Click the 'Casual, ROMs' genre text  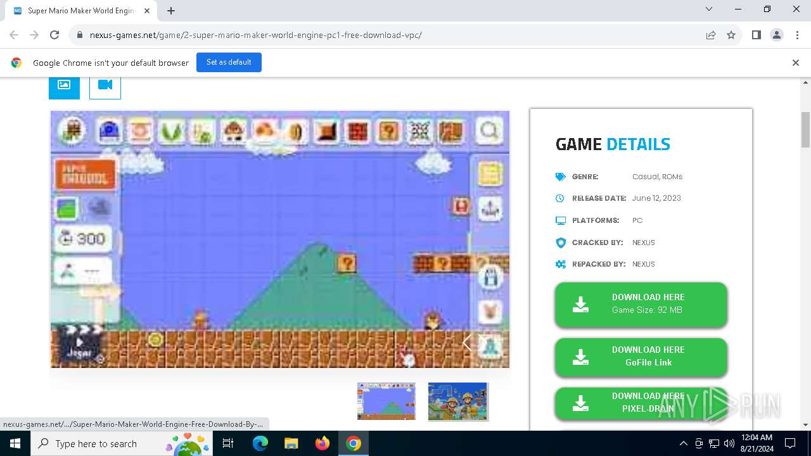click(657, 177)
